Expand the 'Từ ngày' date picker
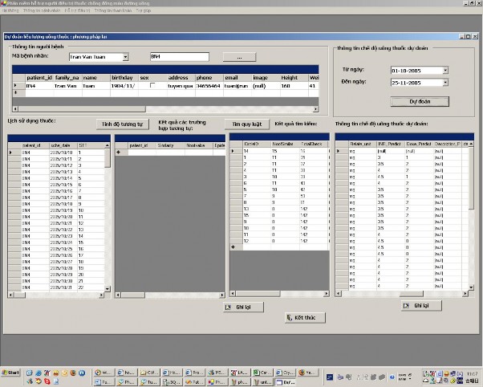The height and width of the screenshot is (387, 483). [x=444, y=70]
